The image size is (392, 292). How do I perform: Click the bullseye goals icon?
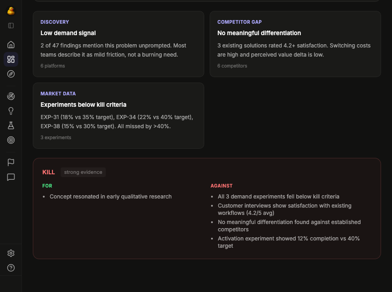click(x=10, y=140)
